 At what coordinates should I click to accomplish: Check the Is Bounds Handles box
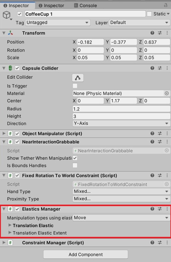[x=75, y=165]
